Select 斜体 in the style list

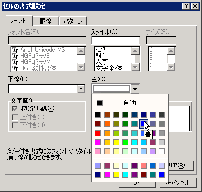113,56
